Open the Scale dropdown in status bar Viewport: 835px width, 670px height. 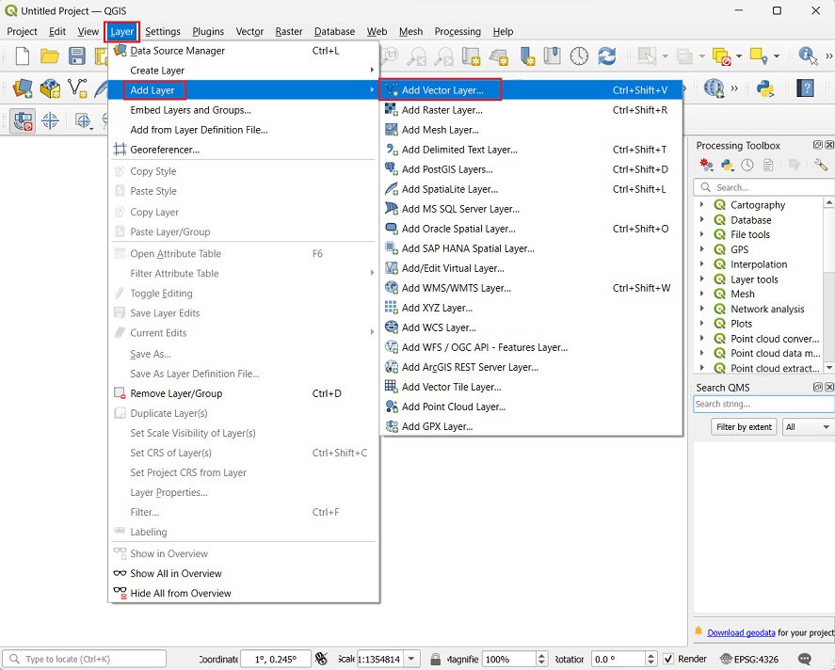(412, 659)
